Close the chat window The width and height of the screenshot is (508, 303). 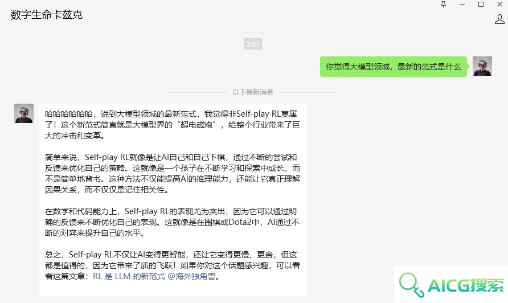[x=499, y=4]
